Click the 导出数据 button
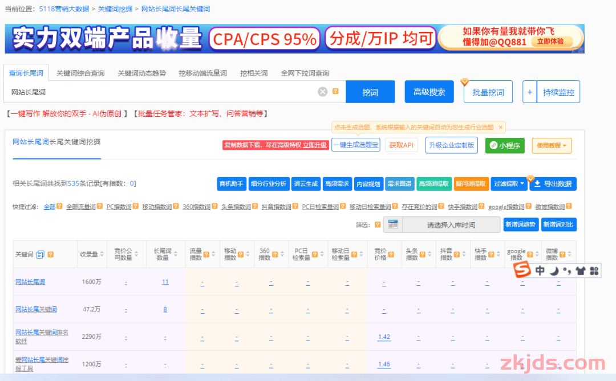This screenshot has width=616, height=381. (553, 183)
